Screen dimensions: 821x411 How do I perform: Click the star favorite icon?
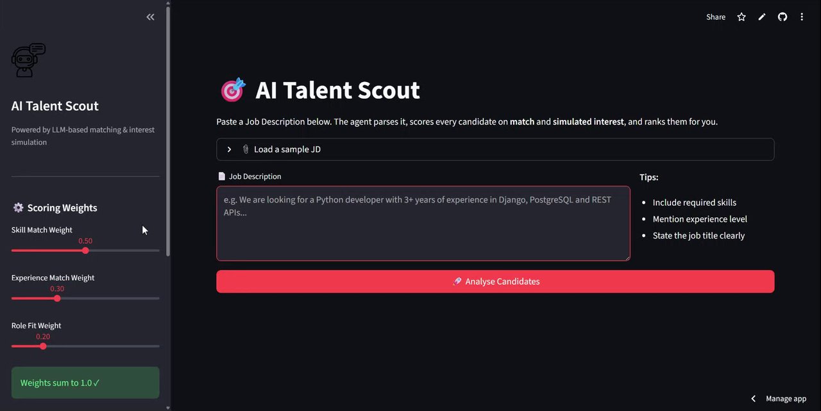tap(741, 17)
